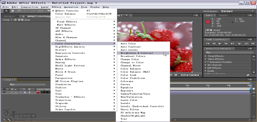Click the 02s mark on time ruler
The image size is (257, 122).
[187, 85]
